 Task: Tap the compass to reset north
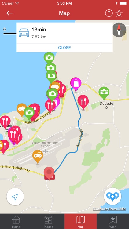[x=119, y=30]
